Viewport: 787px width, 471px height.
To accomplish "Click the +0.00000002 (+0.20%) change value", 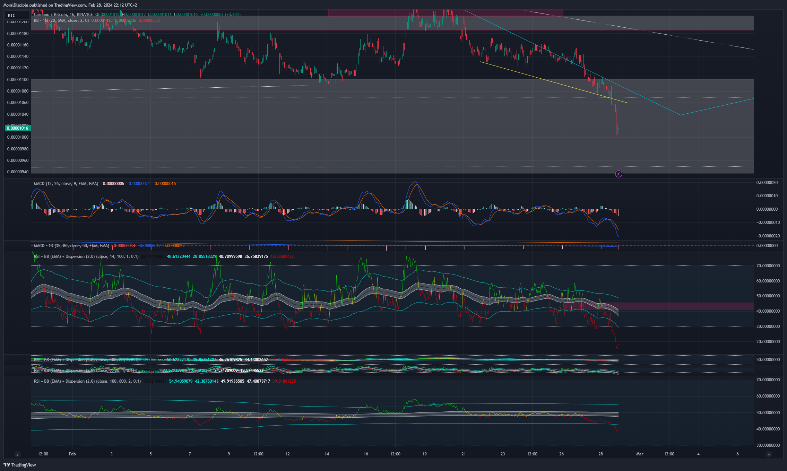I will click(220, 15).
